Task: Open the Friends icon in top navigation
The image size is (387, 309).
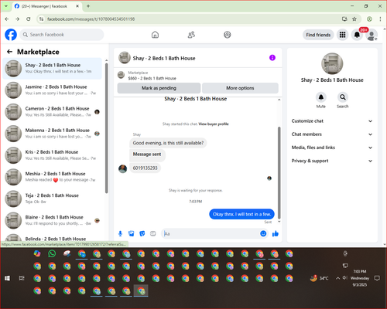Action: click(x=191, y=35)
